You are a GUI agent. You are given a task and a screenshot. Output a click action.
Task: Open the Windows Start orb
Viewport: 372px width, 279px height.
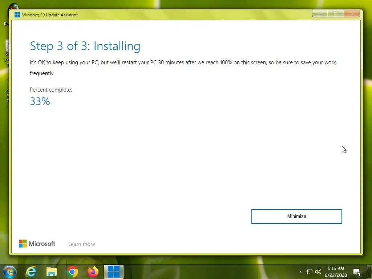[10, 272]
